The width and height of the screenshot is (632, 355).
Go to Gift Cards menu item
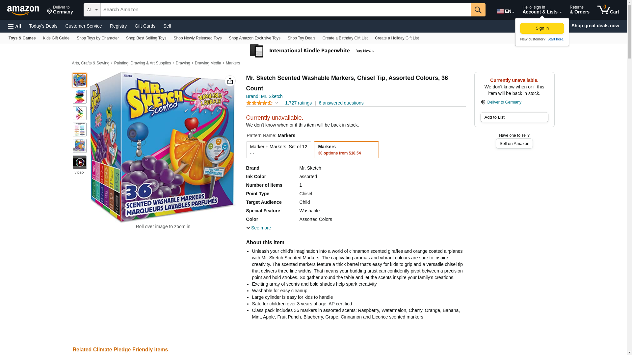(x=145, y=26)
